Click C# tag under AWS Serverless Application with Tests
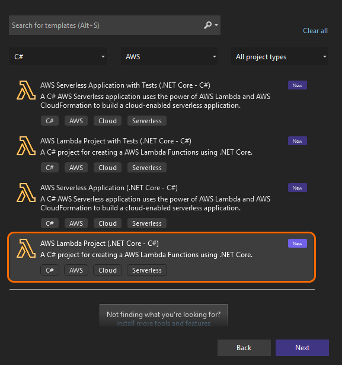Screen dimensions: 342x365 (x=50, y=121)
